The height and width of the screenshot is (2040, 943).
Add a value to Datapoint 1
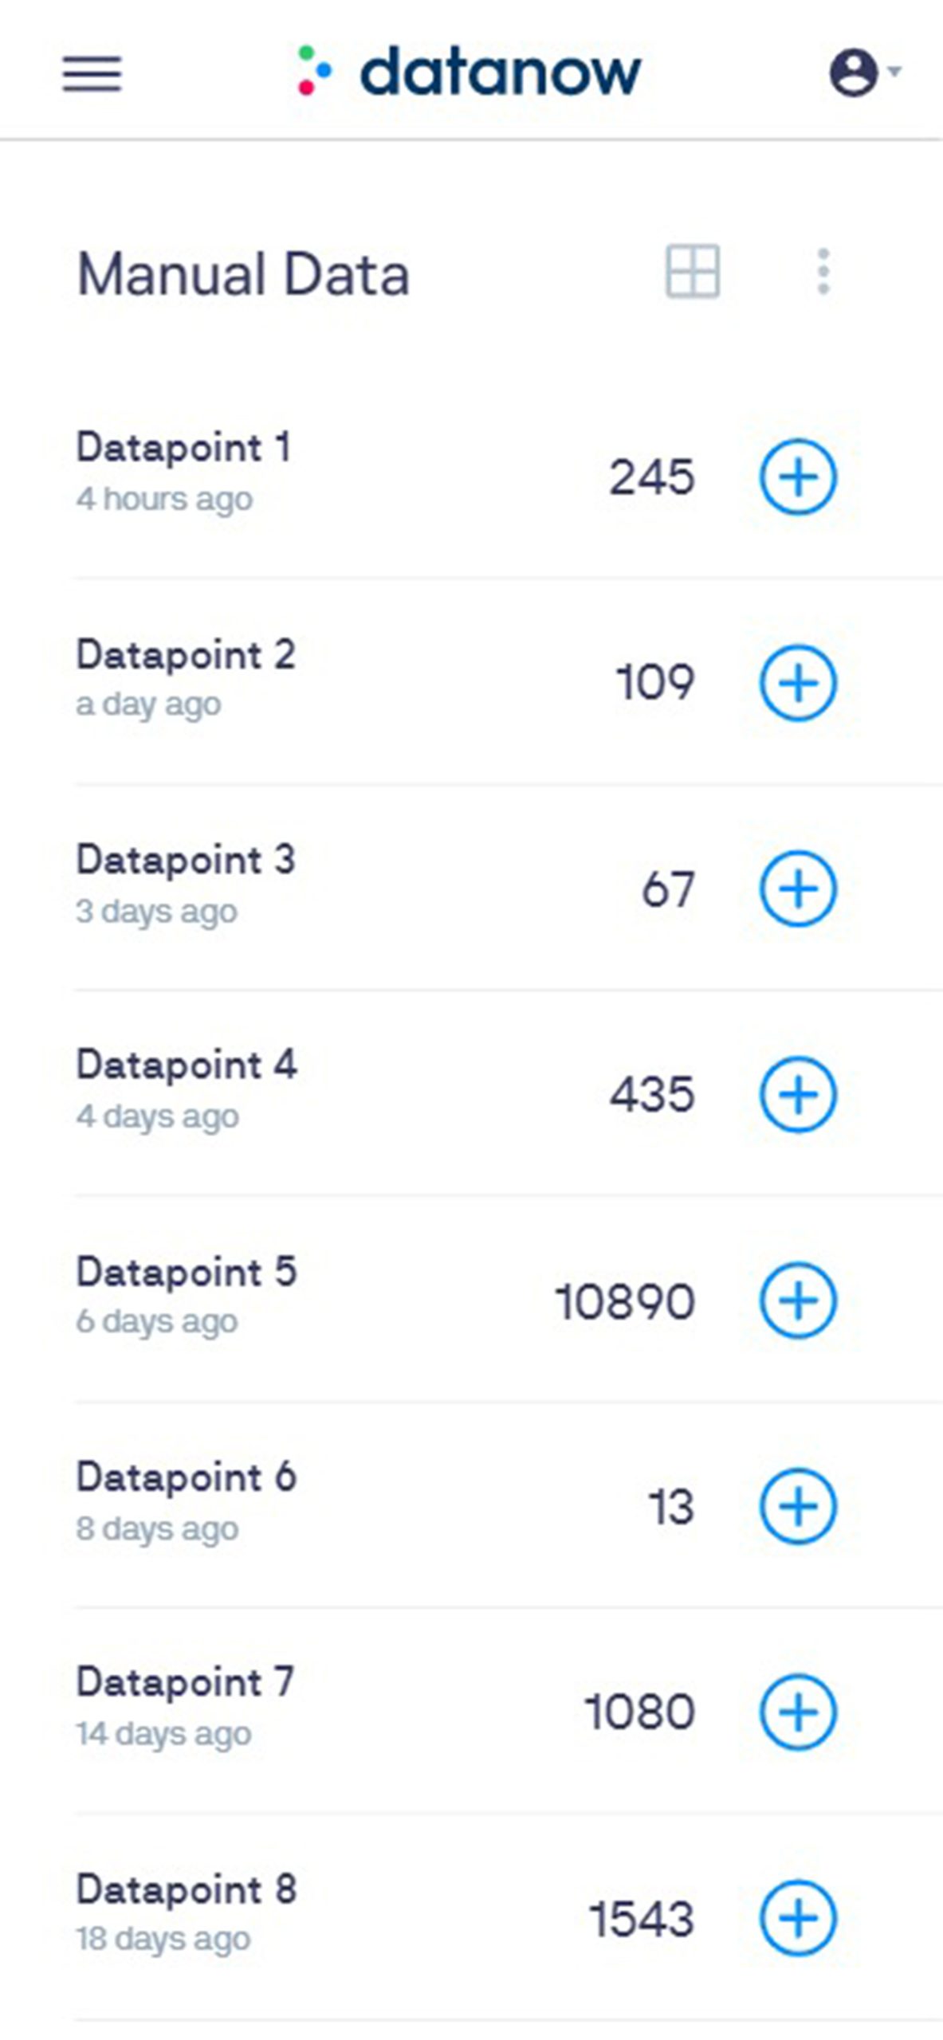click(798, 477)
